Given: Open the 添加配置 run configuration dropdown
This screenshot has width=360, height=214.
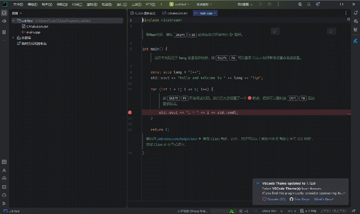Looking at the screenshot, I should click(245, 4).
